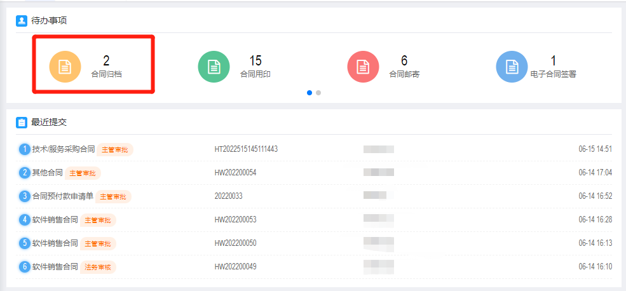Click 主管审批 tag on 其他合同 row
The height and width of the screenshot is (291, 626).
click(83, 173)
